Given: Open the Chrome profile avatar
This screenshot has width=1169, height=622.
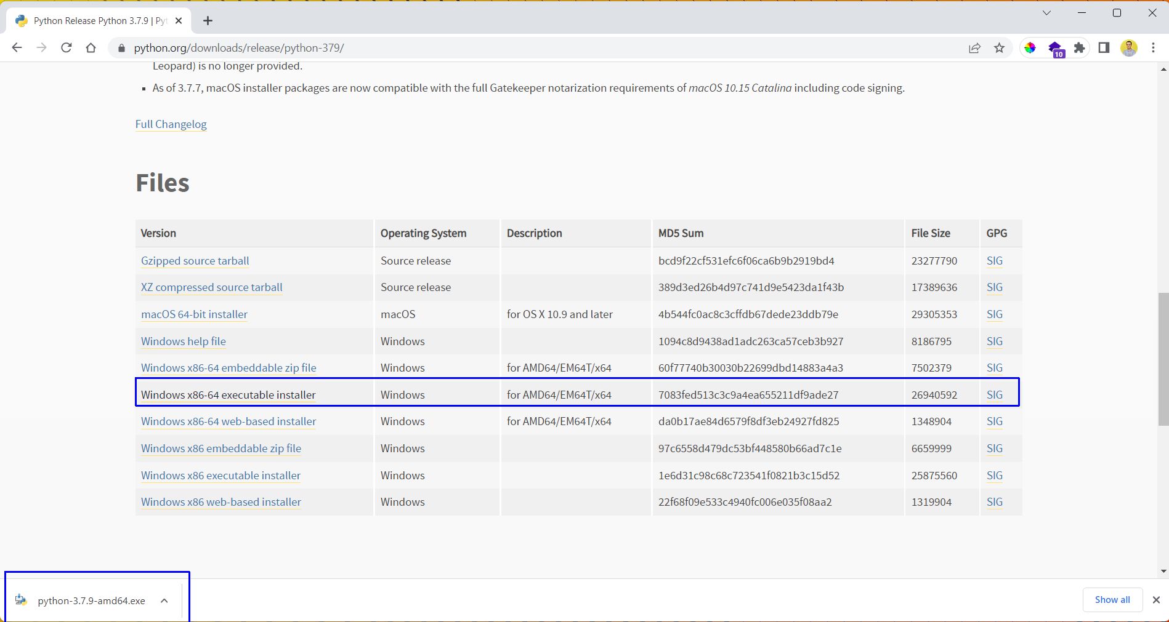Looking at the screenshot, I should point(1129,48).
